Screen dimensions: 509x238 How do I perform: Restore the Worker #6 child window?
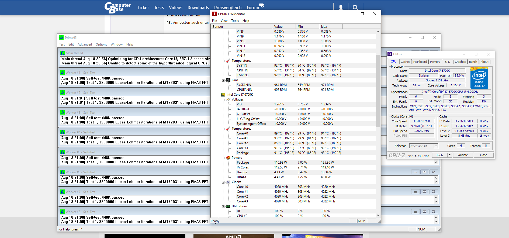coord(424,172)
